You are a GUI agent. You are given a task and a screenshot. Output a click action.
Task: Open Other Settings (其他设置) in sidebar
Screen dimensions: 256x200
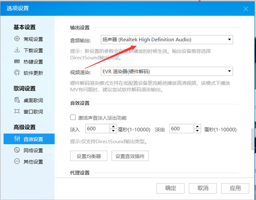[x=33, y=162]
